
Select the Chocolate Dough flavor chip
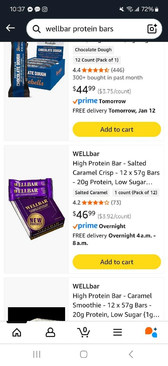[93, 50]
